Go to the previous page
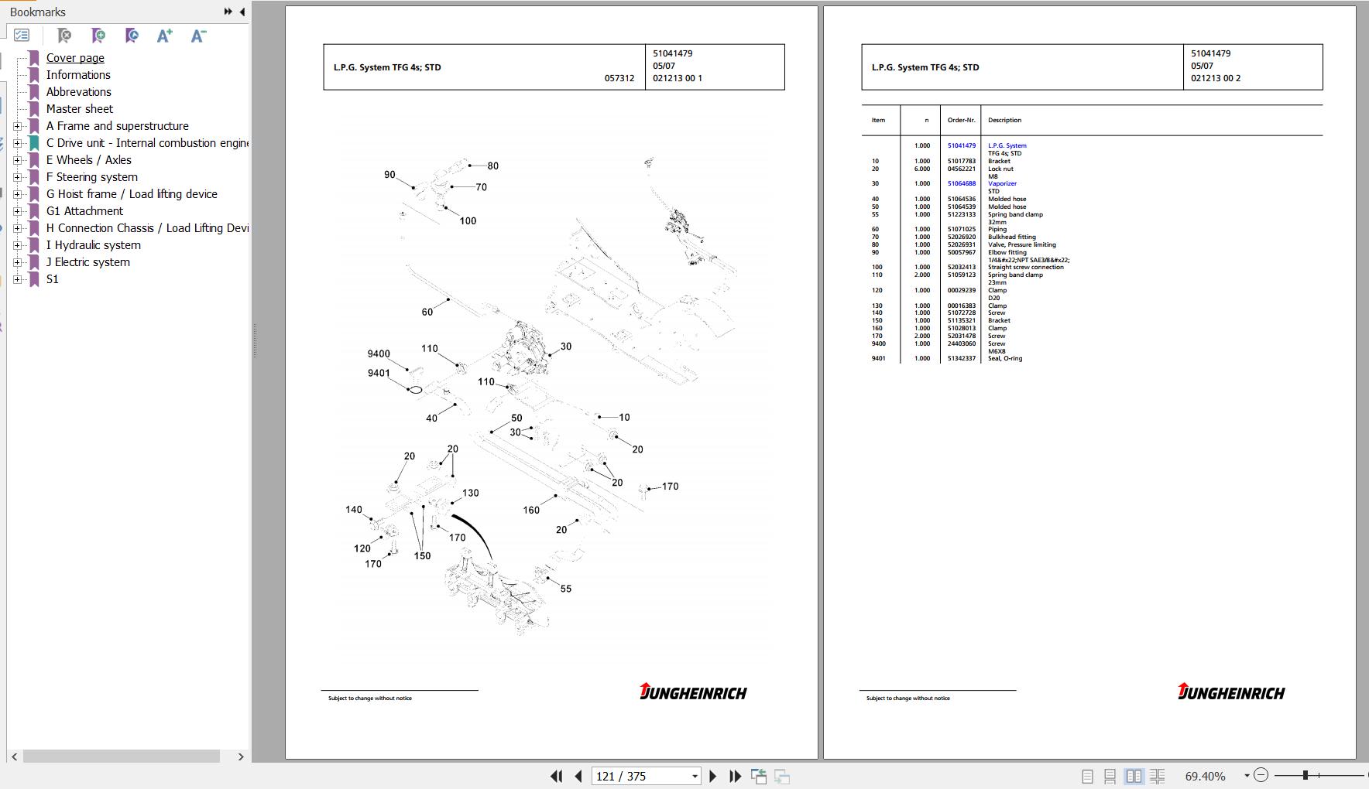The width and height of the screenshot is (1369, 789). click(578, 776)
